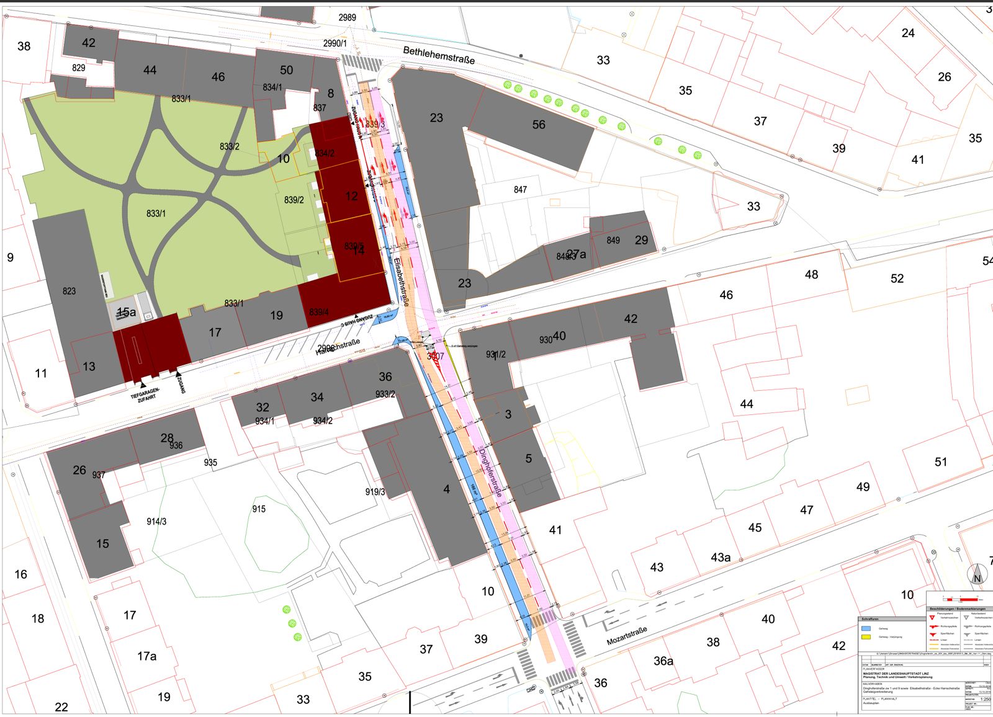Click the Schraffuren legend header
Image resolution: width=993 pixels, height=717 pixels.
(x=870, y=619)
